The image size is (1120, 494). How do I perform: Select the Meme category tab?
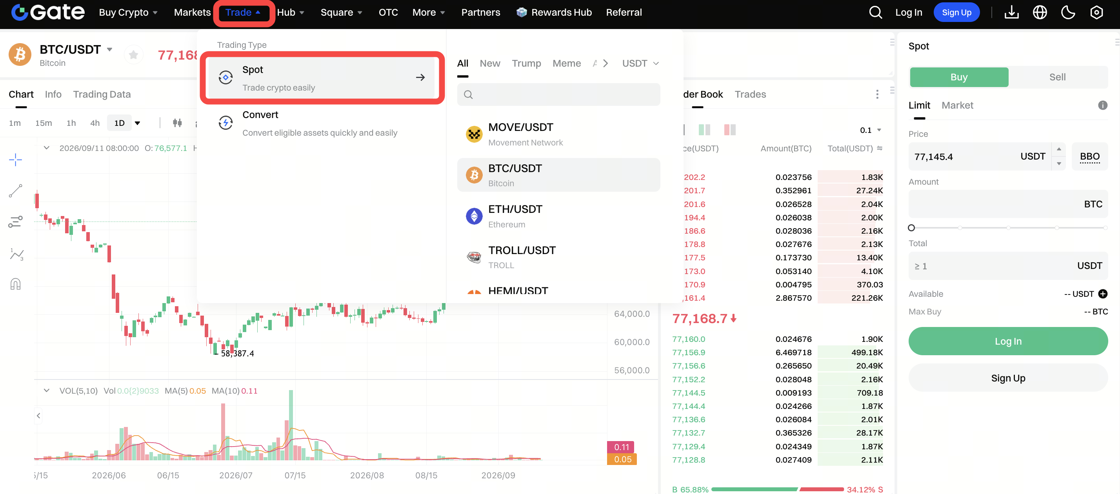(567, 64)
